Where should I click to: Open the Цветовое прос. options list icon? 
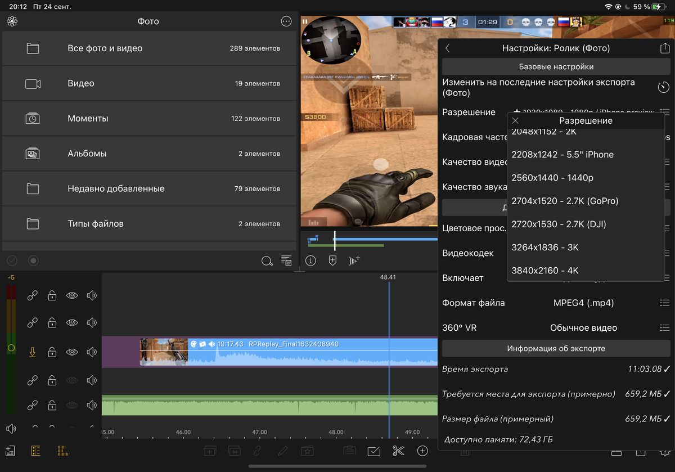click(668, 228)
